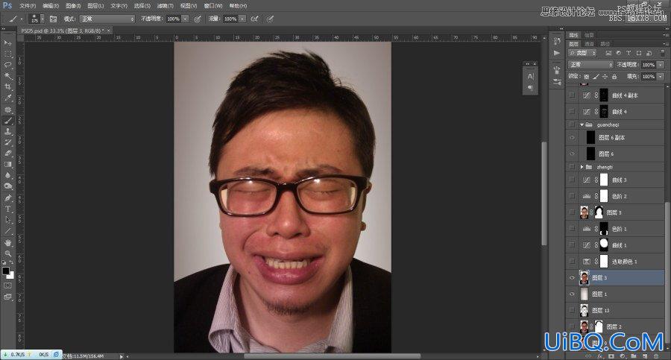Viewport: 671px width, 360px height.
Task: Show the 曲线 1 adjustment layer
Action: click(572, 245)
